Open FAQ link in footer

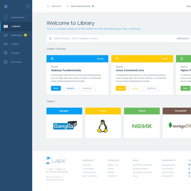(135, 176)
